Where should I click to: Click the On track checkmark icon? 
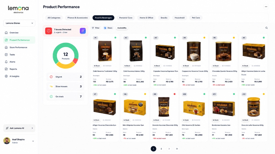[x=51, y=97]
